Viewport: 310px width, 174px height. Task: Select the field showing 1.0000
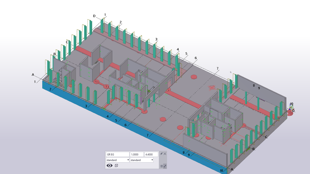(137, 154)
